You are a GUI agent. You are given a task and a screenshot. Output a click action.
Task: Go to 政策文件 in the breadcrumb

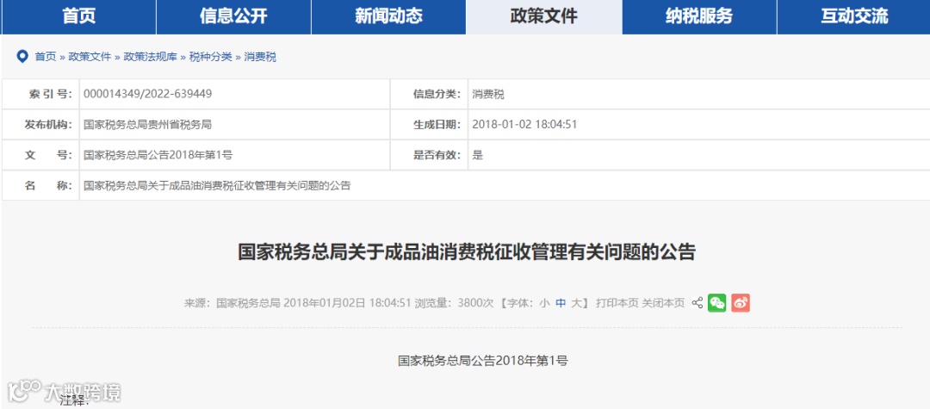tap(90, 57)
